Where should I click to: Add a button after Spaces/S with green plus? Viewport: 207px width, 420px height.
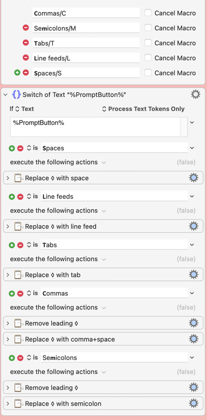click(17, 72)
